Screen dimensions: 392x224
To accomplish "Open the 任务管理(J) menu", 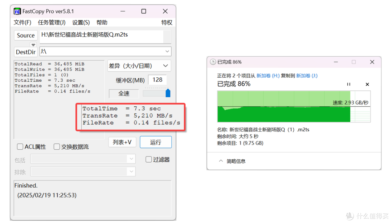I will pyautogui.click(x=52, y=23).
